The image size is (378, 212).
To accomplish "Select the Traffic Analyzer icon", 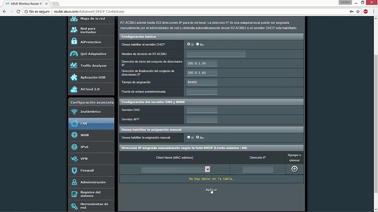I will 74,65.
